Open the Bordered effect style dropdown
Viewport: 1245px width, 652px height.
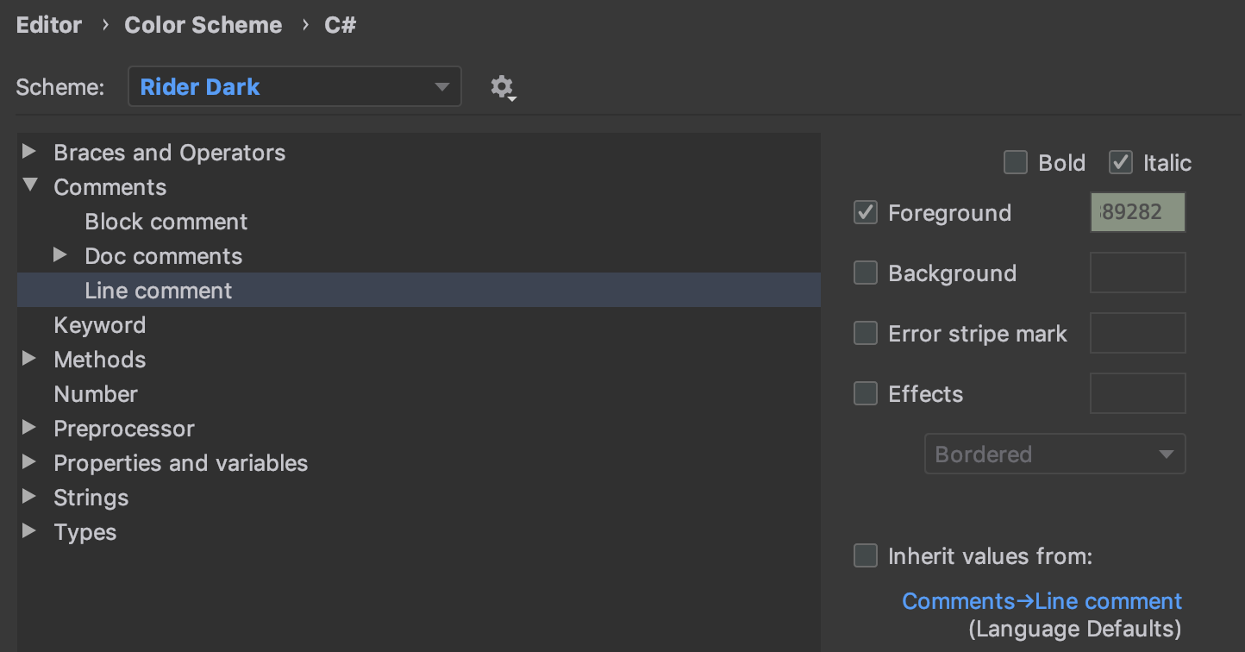click(x=1054, y=454)
